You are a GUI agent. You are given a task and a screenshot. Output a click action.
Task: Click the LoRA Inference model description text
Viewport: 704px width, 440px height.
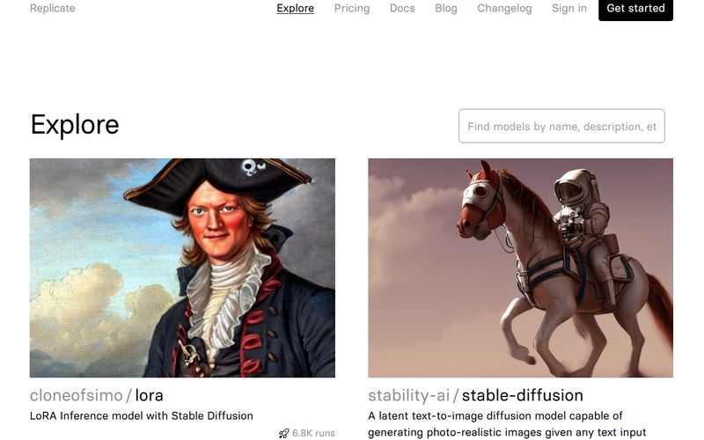point(142,415)
